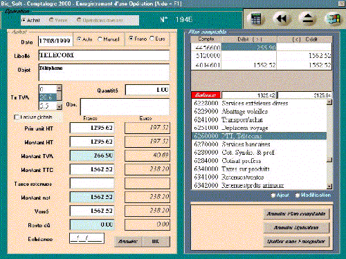Click the Annuler button beside OK
The height and width of the screenshot is (259, 346).
point(128,242)
